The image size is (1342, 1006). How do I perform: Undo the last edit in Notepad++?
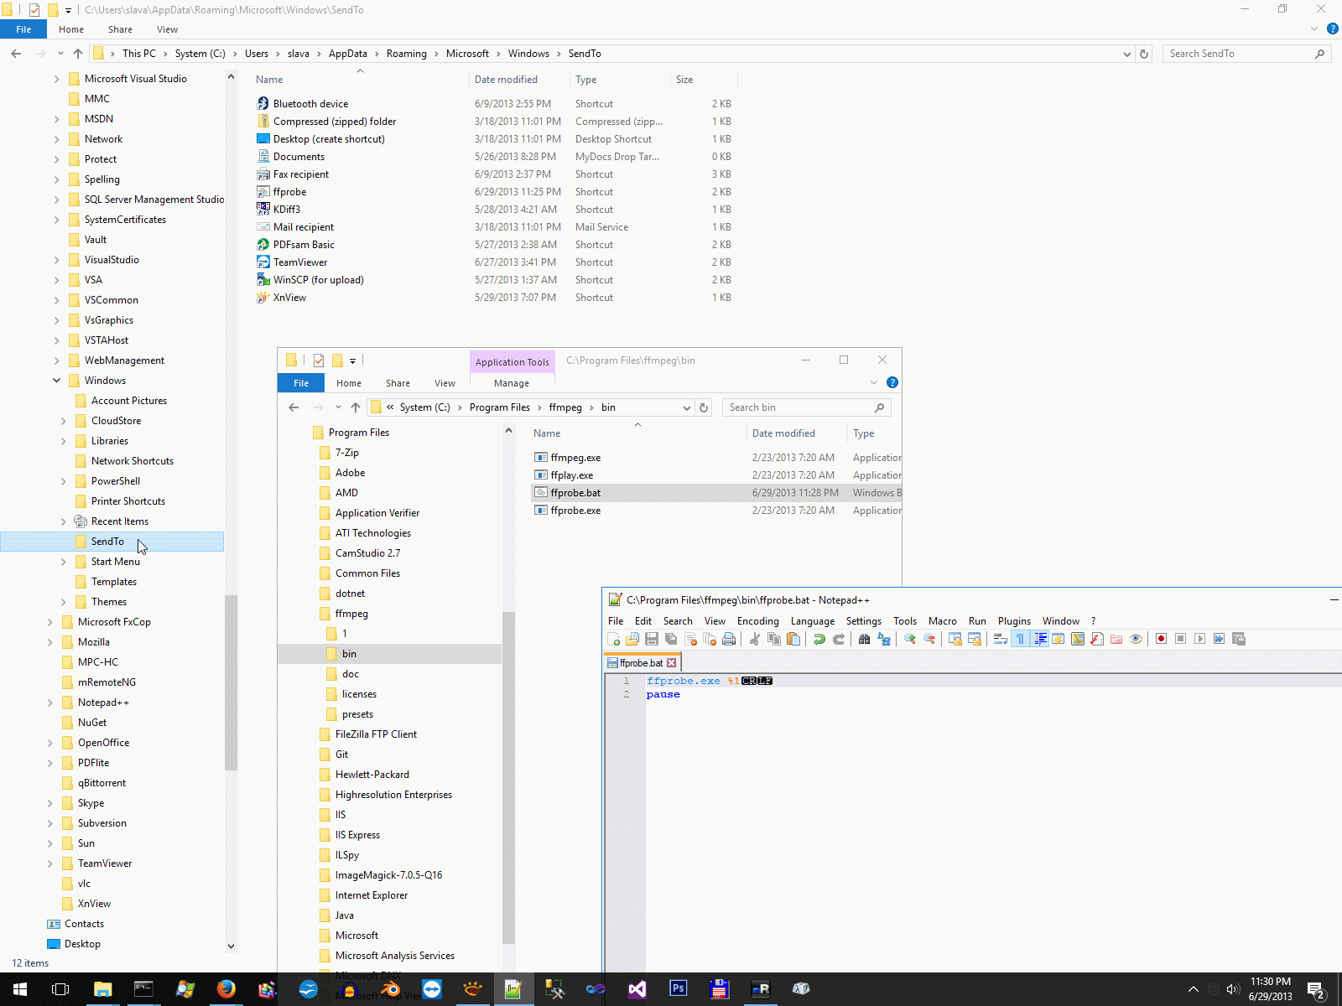[819, 639]
